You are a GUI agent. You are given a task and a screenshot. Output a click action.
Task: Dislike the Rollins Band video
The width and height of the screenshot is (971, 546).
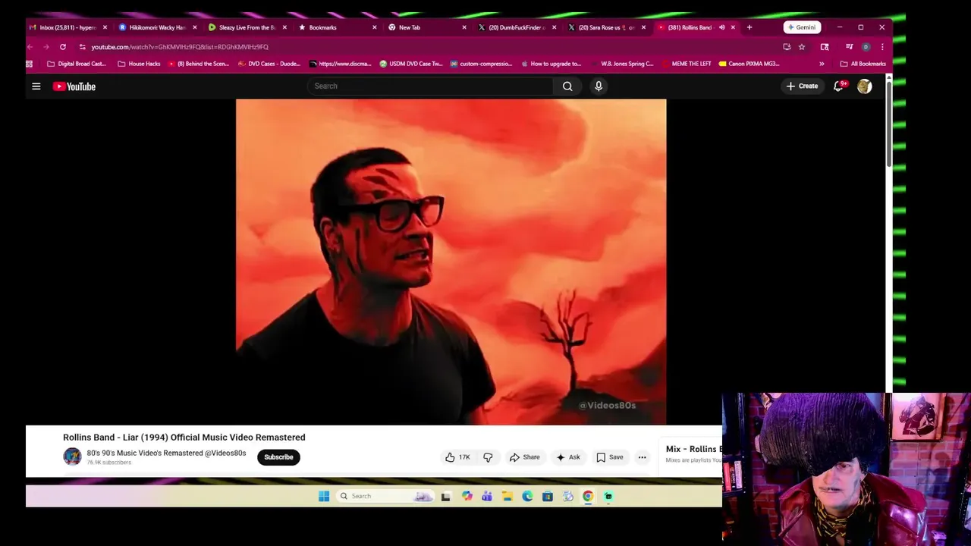tap(488, 457)
